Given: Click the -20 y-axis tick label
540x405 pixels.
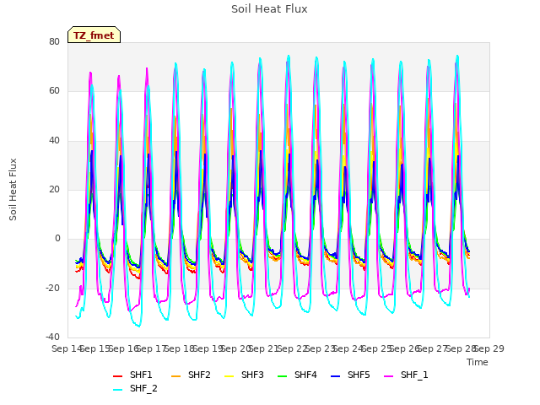Looking at the screenshot, I should pos(52,288).
